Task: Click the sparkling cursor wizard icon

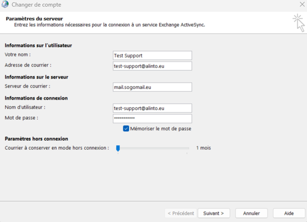Action: point(298,23)
